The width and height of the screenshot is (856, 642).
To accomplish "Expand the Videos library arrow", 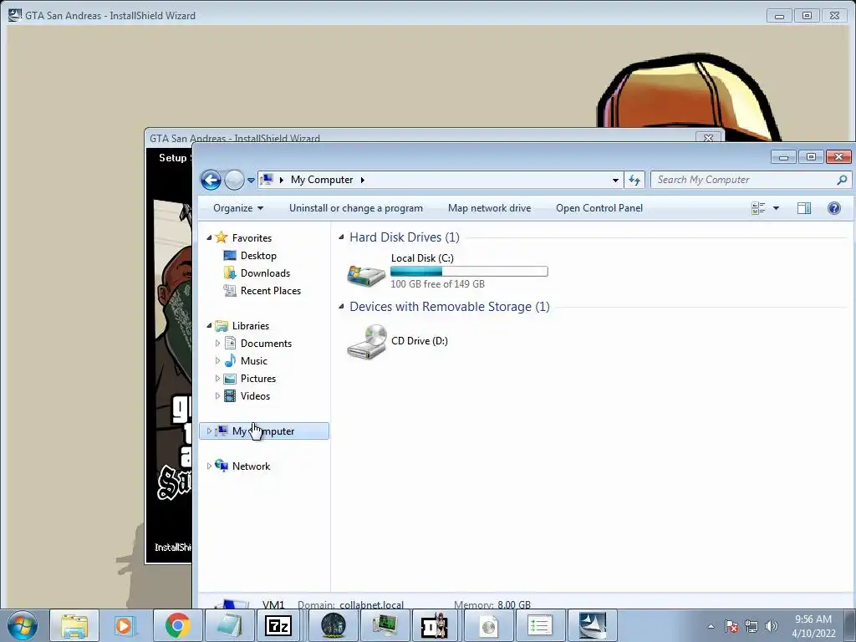I will pyautogui.click(x=218, y=395).
